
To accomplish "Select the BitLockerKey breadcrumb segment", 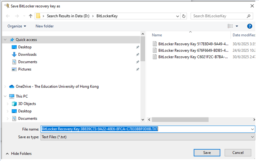I will 107,16.
